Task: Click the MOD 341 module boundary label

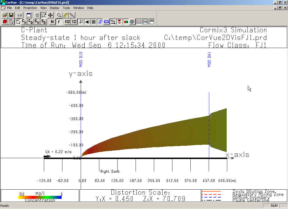Action: tap(209, 60)
